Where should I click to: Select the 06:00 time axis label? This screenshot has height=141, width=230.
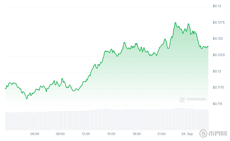(x=35, y=134)
